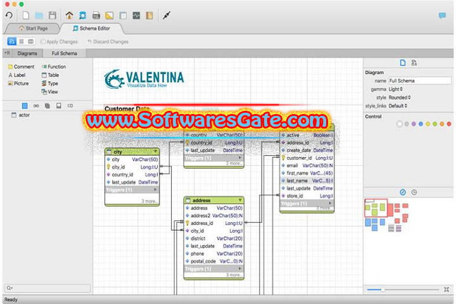
Task: Select the Function palette item
Action: (x=54, y=66)
